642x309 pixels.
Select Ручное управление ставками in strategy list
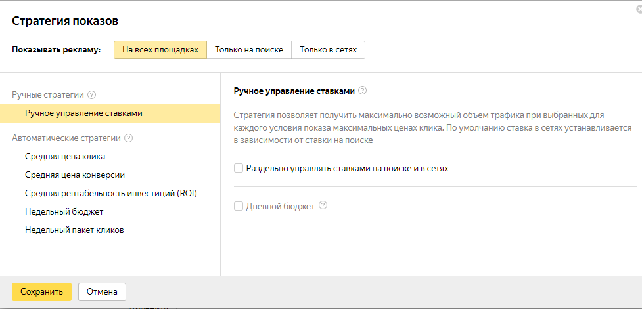tap(83, 113)
